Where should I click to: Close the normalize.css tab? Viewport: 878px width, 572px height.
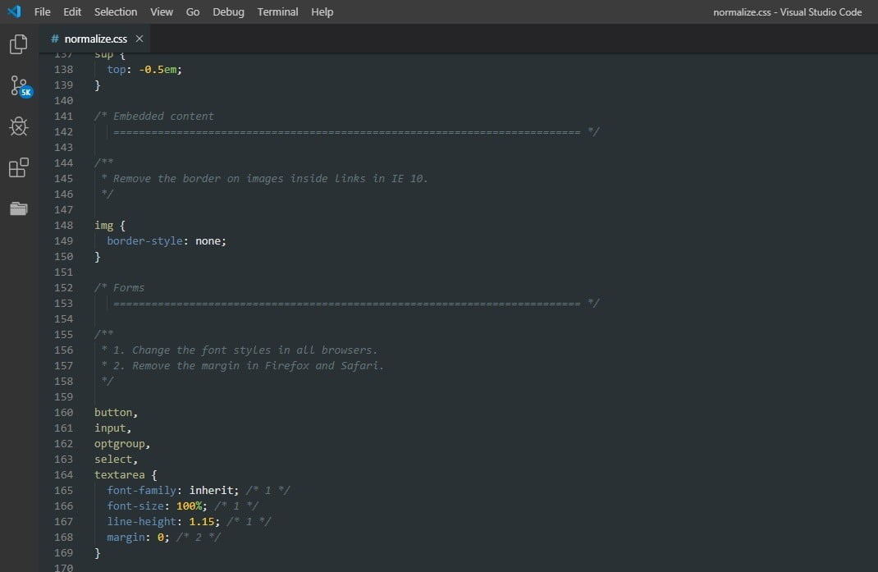[139, 39]
